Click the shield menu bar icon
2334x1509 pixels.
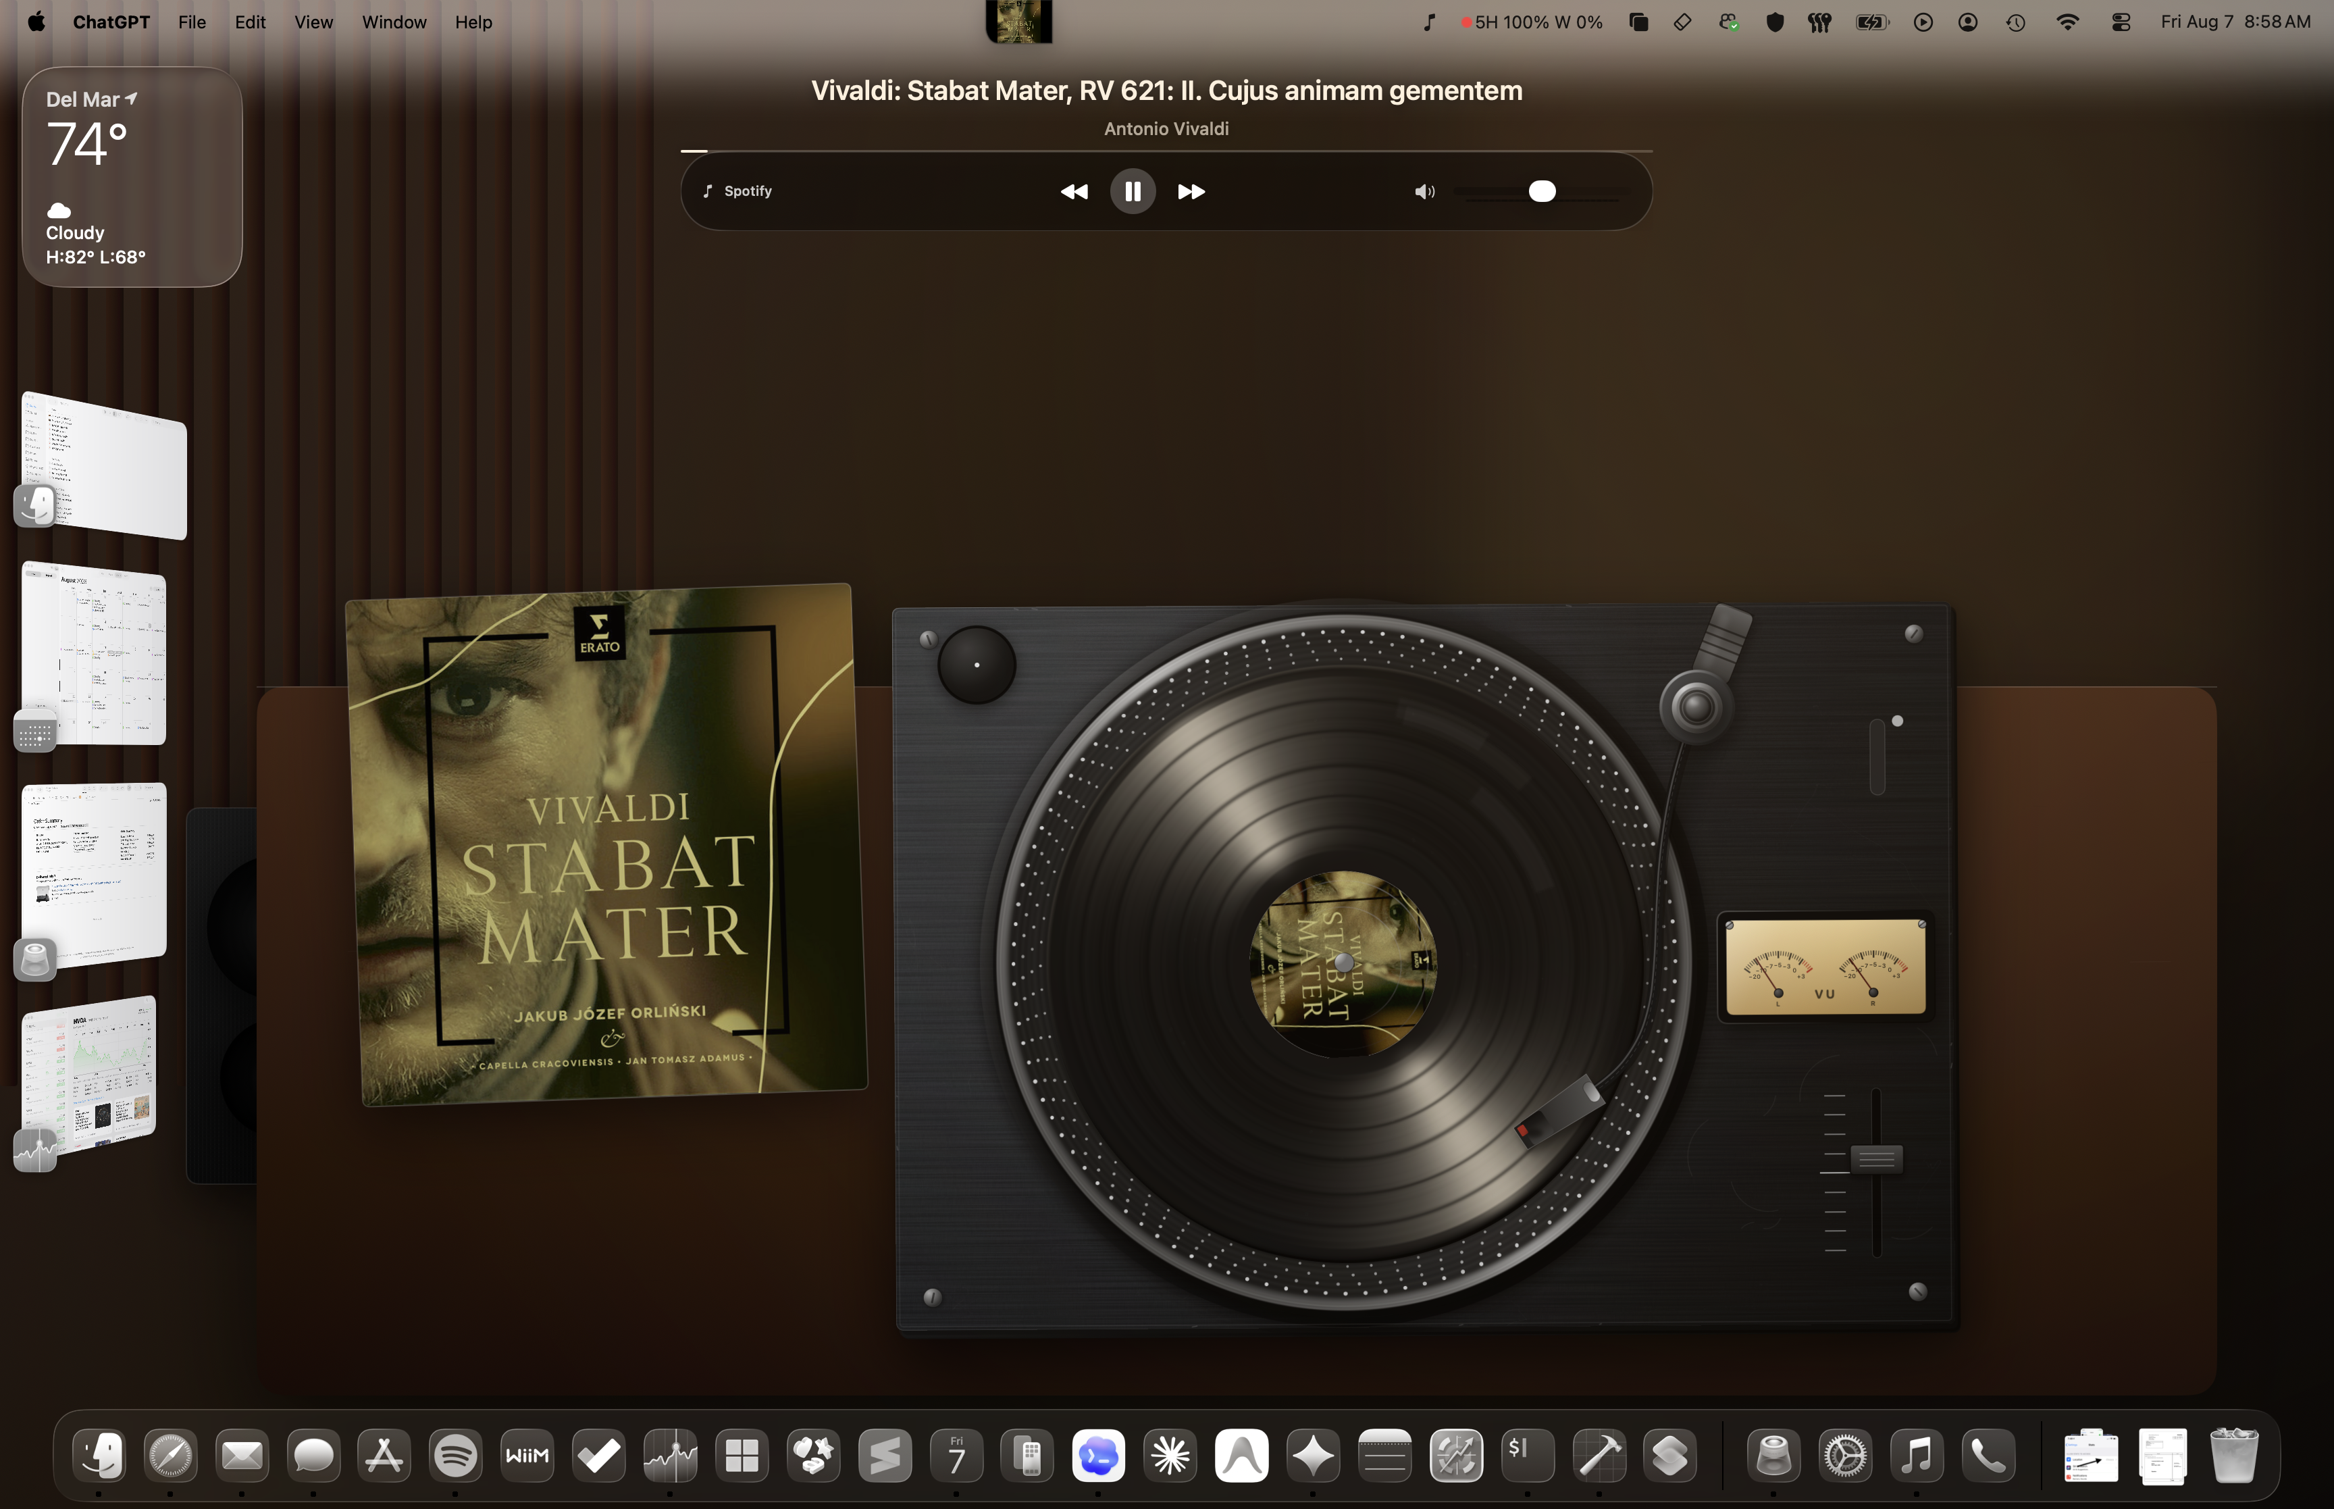coord(1773,22)
